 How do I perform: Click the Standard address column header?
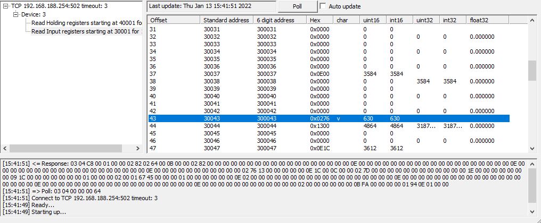(x=227, y=20)
